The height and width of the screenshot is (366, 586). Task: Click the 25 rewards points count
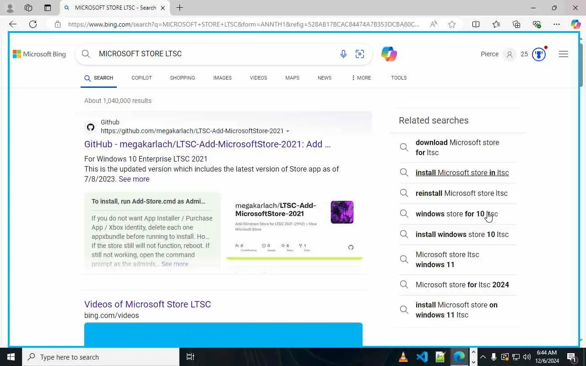click(x=524, y=54)
